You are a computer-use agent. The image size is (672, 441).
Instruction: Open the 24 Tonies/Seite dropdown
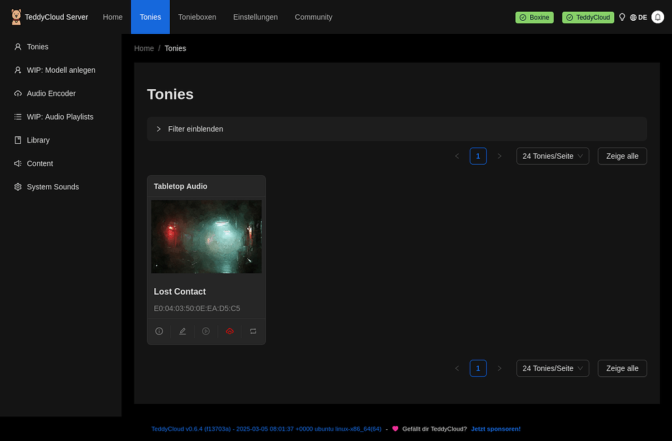point(552,155)
